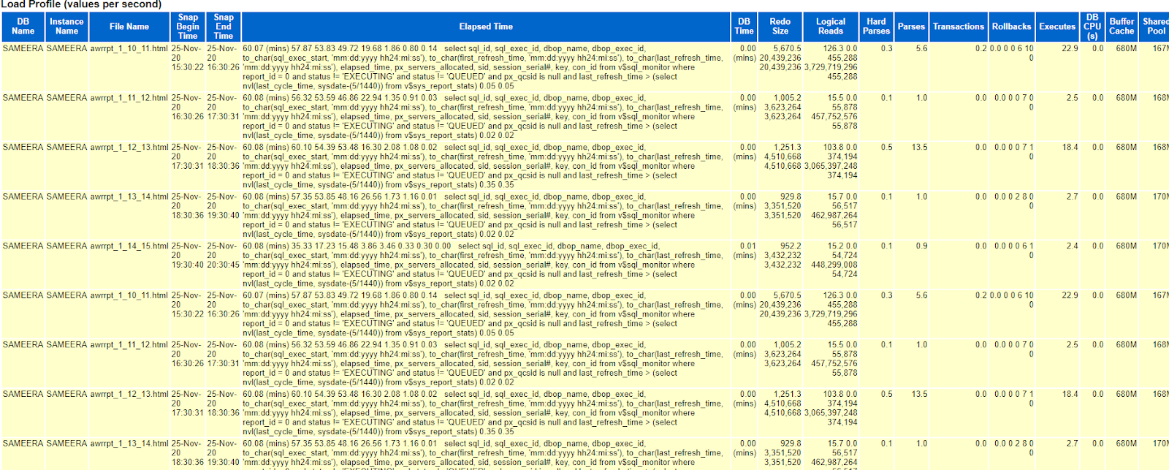Click 15.2 0.0 logical reads value
The height and width of the screenshot is (470, 1169).
(842, 246)
